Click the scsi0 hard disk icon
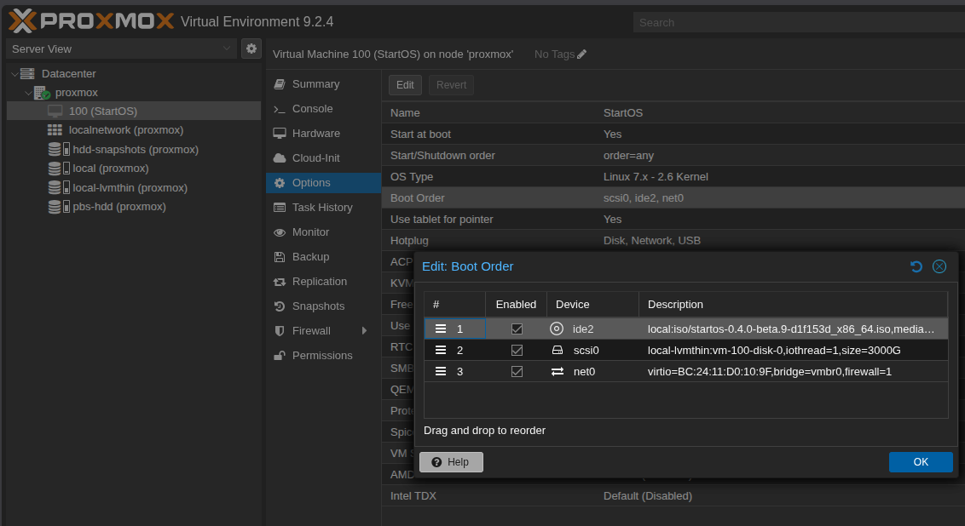The height and width of the screenshot is (526, 965). point(558,351)
